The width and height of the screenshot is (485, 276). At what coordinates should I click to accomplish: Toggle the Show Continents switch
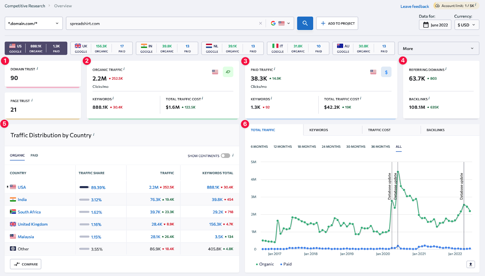[x=225, y=156]
